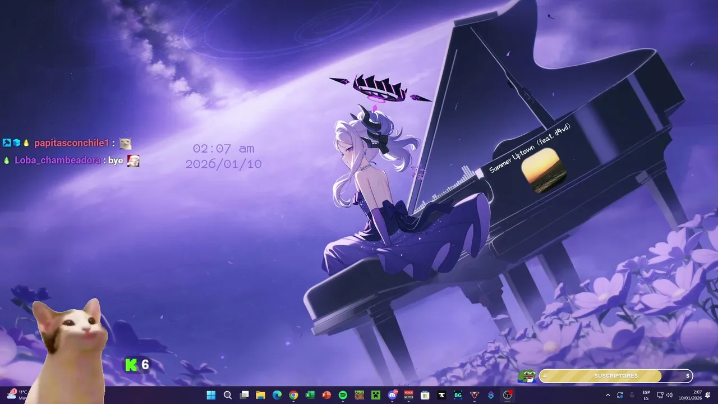This screenshot has width=718, height=404.
Task: Open Microsoft Excel from the taskbar
Action: click(310, 395)
